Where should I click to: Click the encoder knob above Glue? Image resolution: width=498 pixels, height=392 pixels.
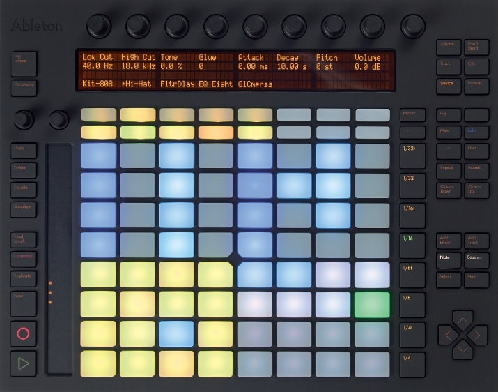[x=216, y=26]
